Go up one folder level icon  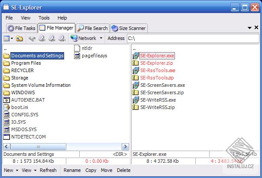(19, 39)
